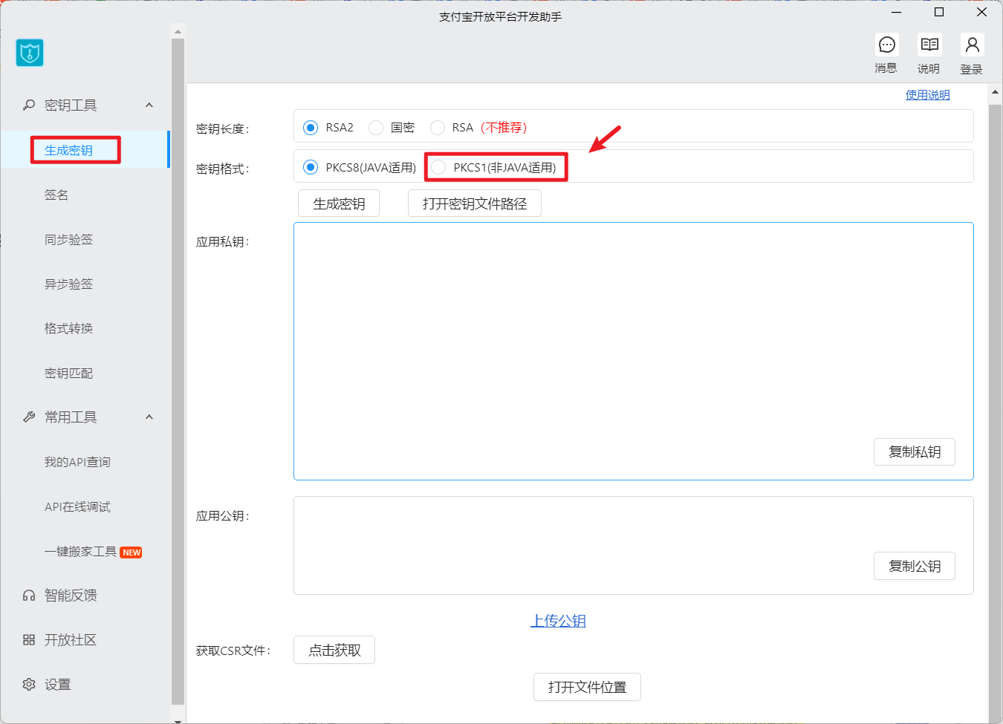Click the main panel vertical scrollbar thumb
The width and height of the screenshot is (1003, 724).
tap(996, 414)
